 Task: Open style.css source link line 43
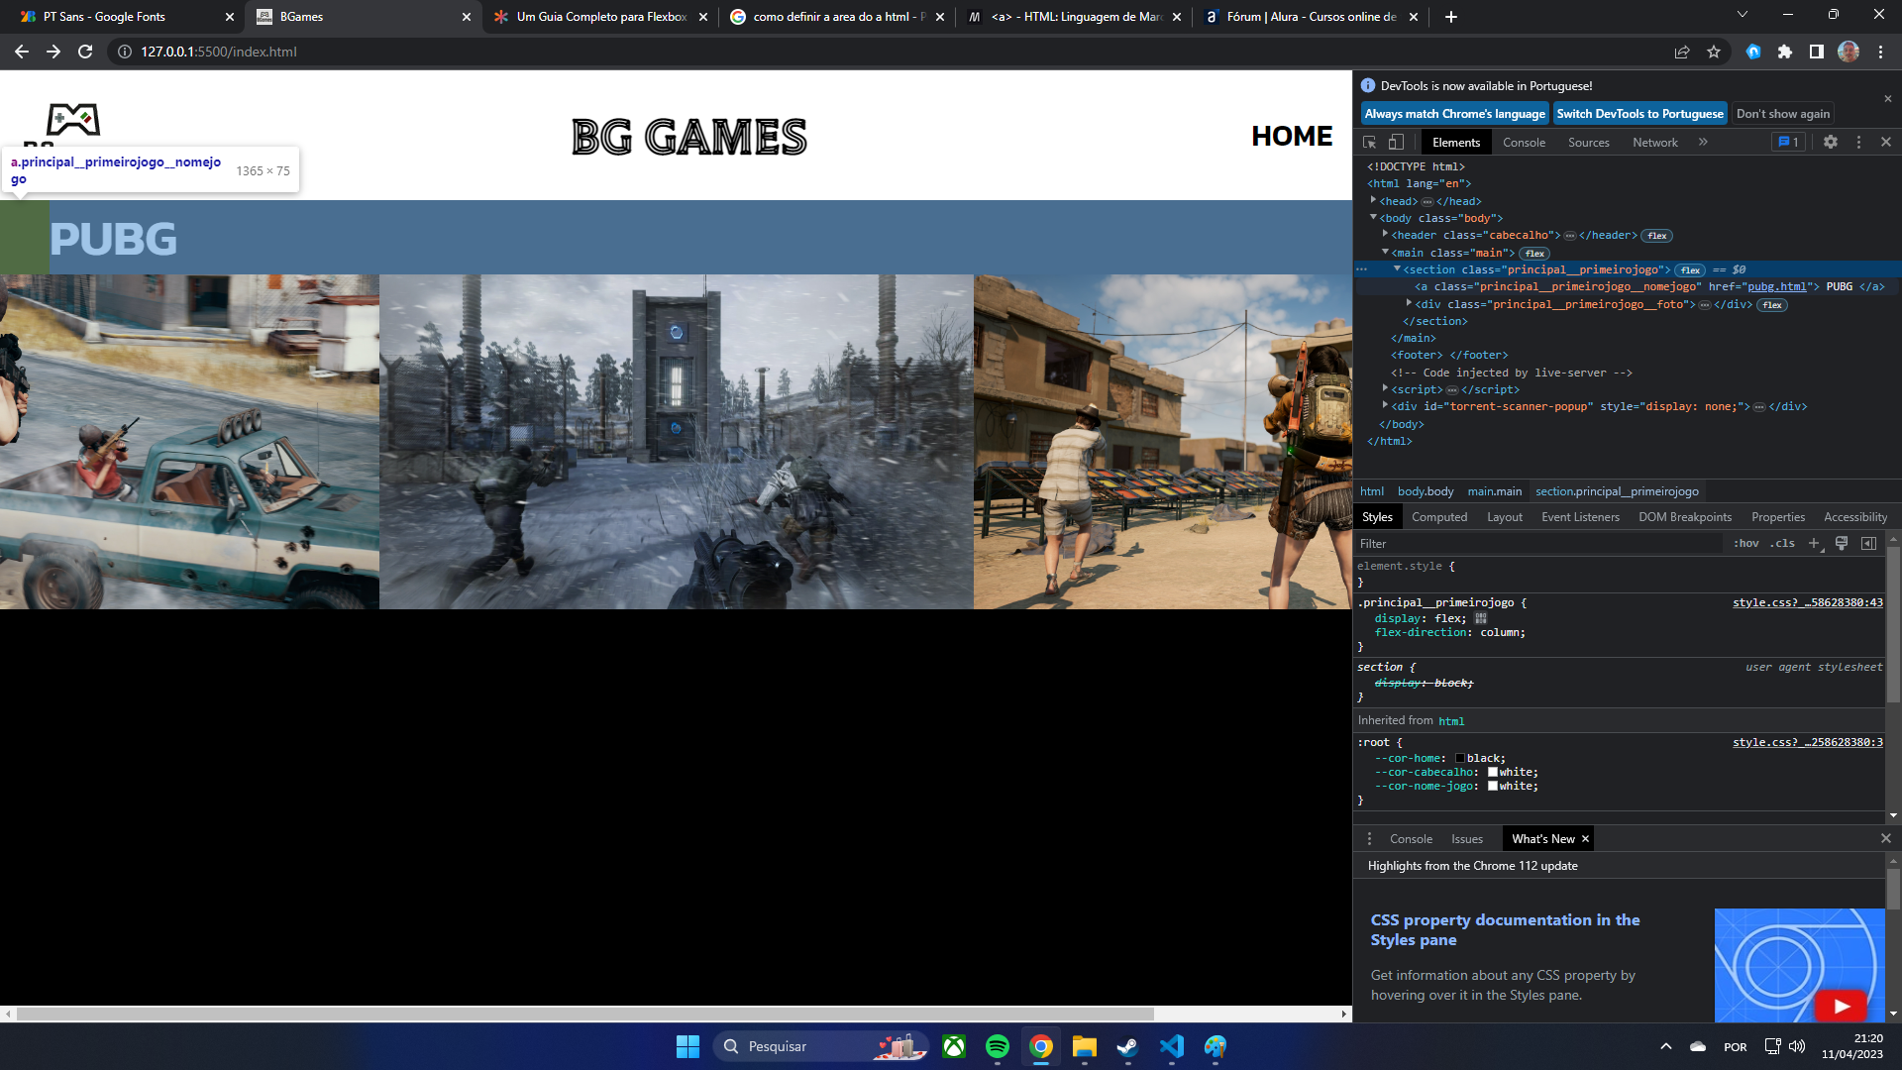pyautogui.click(x=1808, y=602)
